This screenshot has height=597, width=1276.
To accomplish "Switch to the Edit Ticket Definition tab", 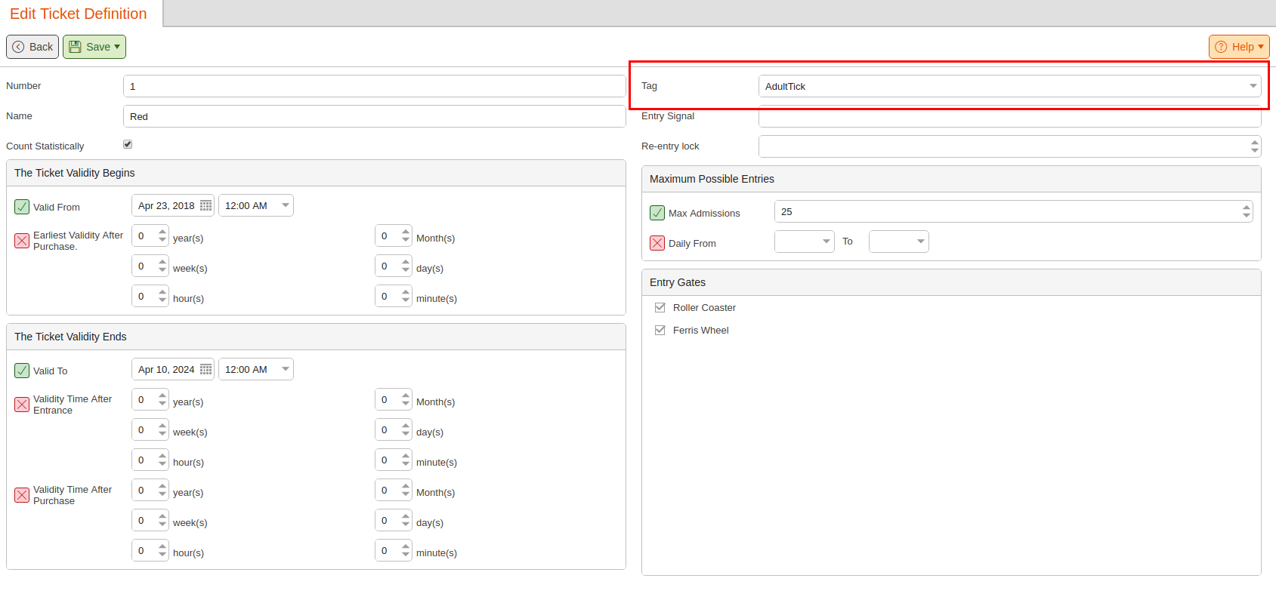I will point(79,14).
